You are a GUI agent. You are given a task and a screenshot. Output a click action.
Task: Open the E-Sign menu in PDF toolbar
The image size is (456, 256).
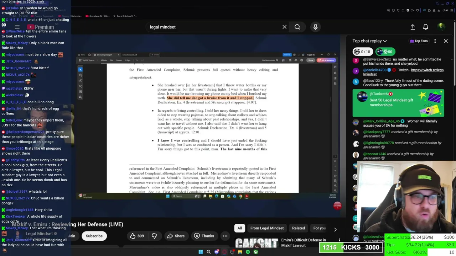point(128,60)
